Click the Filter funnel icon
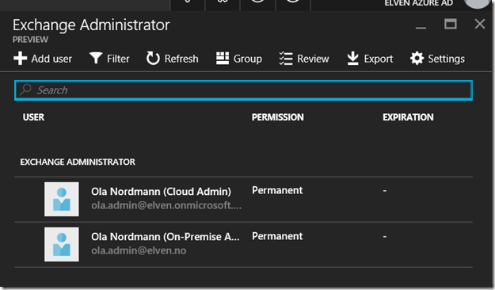The width and height of the screenshot is (495, 290). click(x=96, y=59)
